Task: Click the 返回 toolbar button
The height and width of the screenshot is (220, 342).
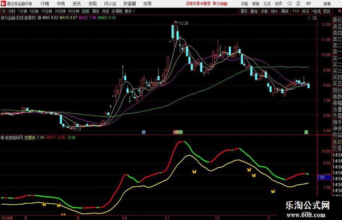Action: [x=326, y=11]
